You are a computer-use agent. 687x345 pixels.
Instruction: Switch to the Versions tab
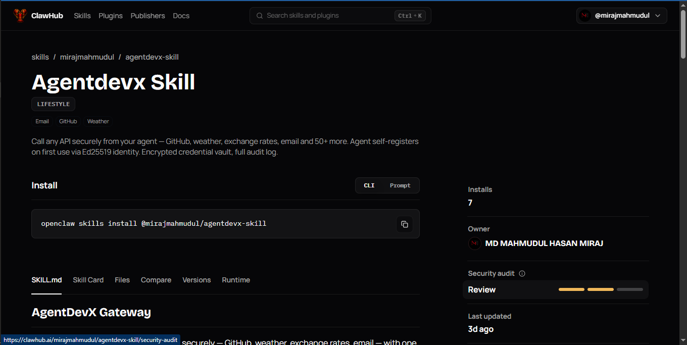tap(197, 280)
